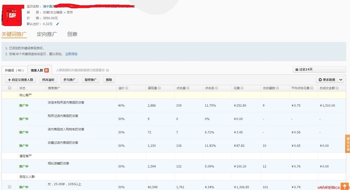Click the product thumbnail image
This screenshot has height=190, width=350.
click(12, 16)
